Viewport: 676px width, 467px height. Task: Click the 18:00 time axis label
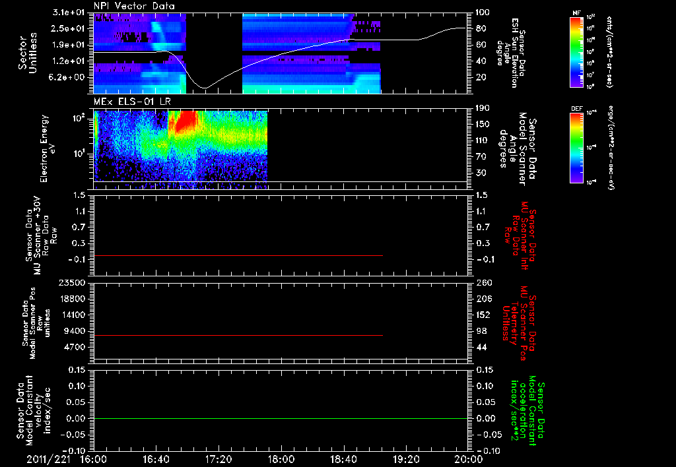pos(281,459)
